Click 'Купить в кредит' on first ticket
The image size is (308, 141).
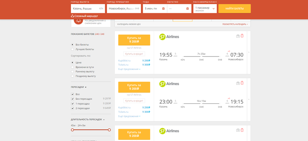click(x=134, y=54)
